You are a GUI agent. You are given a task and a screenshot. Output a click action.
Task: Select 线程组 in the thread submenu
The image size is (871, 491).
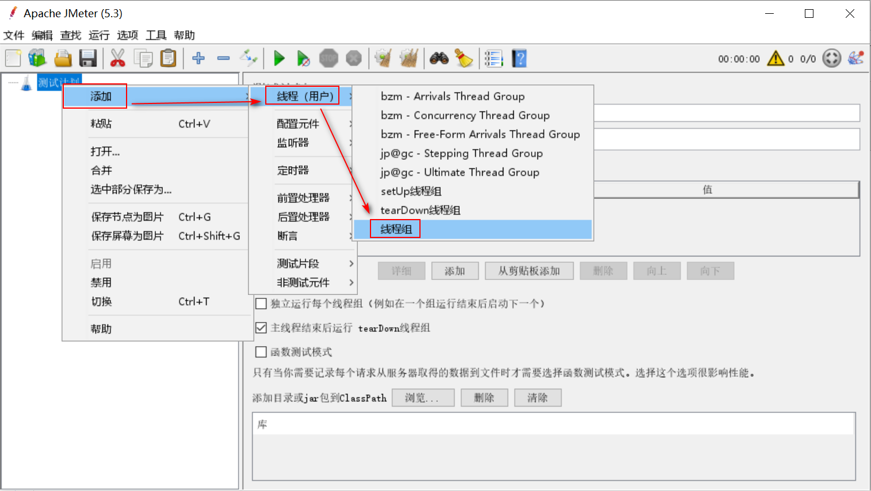(473, 229)
